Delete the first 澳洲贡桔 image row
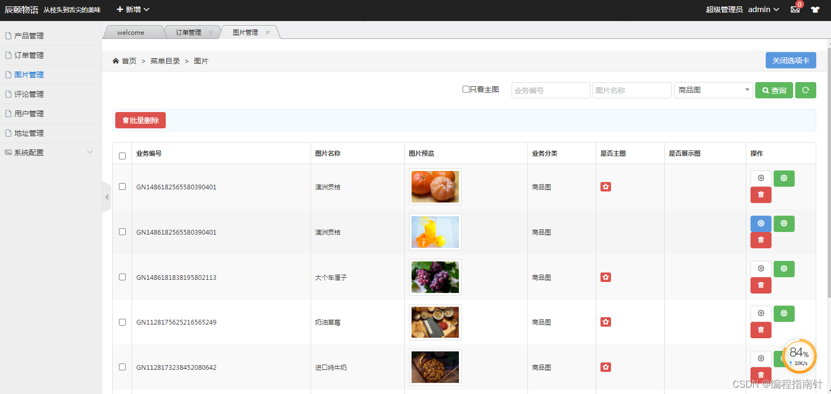Viewport: 831px width, 394px height. 761,195
